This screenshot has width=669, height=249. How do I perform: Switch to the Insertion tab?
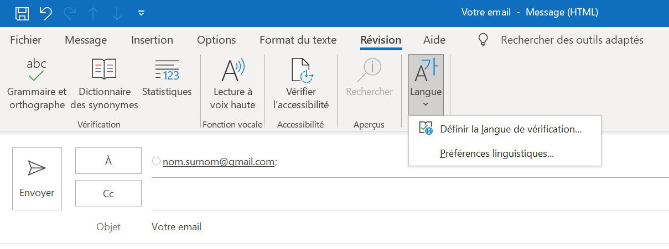(152, 40)
